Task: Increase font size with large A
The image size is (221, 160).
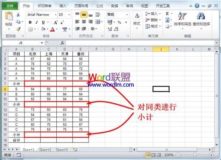Action: pyautogui.click(x=55, y=22)
